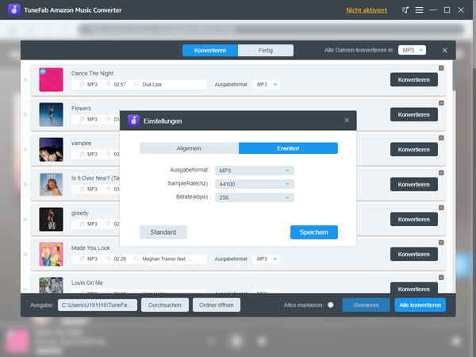The width and height of the screenshot is (476, 357).
Task: Open Bitrate(kbps) dropdown showing 256
Action: click(x=254, y=198)
